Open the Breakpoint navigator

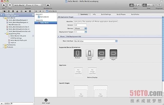coord(26,11)
